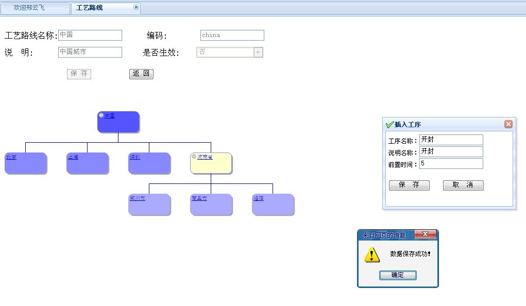Collapse the 中国 root node

point(101,115)
